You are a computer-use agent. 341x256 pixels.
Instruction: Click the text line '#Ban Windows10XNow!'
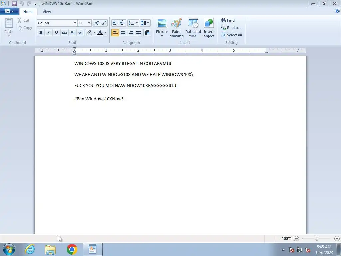point(99,99)
